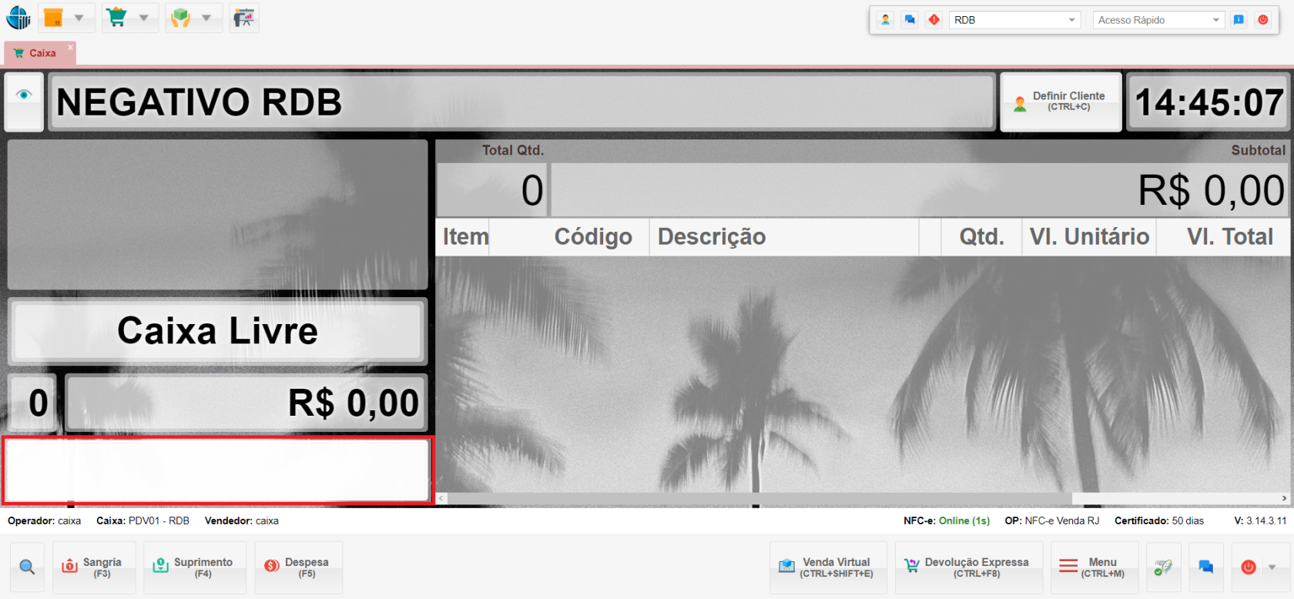Click the Definir Cliente button
Screen dimensions: 1294x599
pos(1061,102)
